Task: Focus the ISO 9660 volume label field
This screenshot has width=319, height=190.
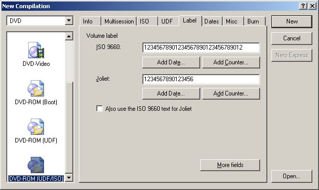Action: (x=201, y=47)
